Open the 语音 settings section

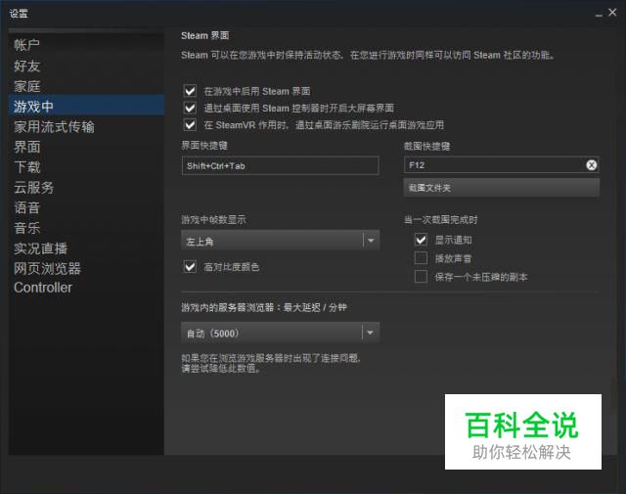(x=86, y=207)
